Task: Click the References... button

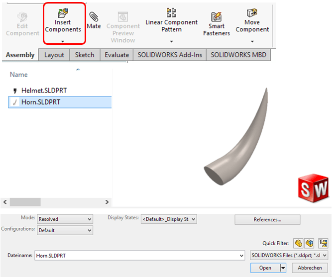Action: point(267,219)
